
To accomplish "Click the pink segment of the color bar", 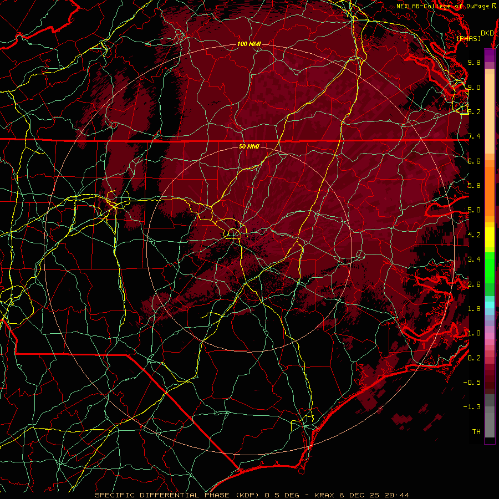I will (490, 337).
